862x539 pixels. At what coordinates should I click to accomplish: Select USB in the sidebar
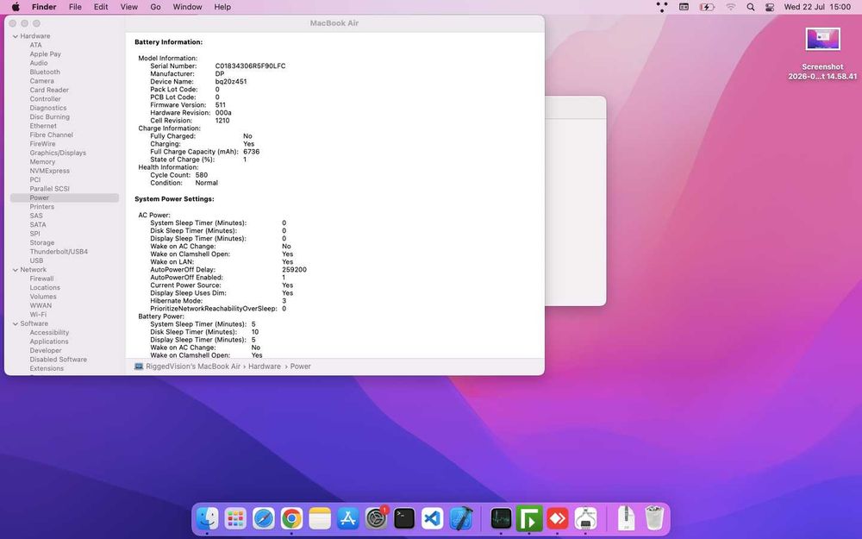[36, 260]
